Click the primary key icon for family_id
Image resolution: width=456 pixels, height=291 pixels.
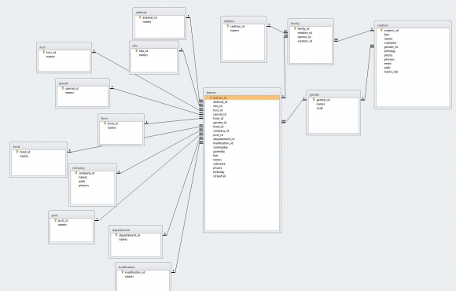click(x=295, y=28)
